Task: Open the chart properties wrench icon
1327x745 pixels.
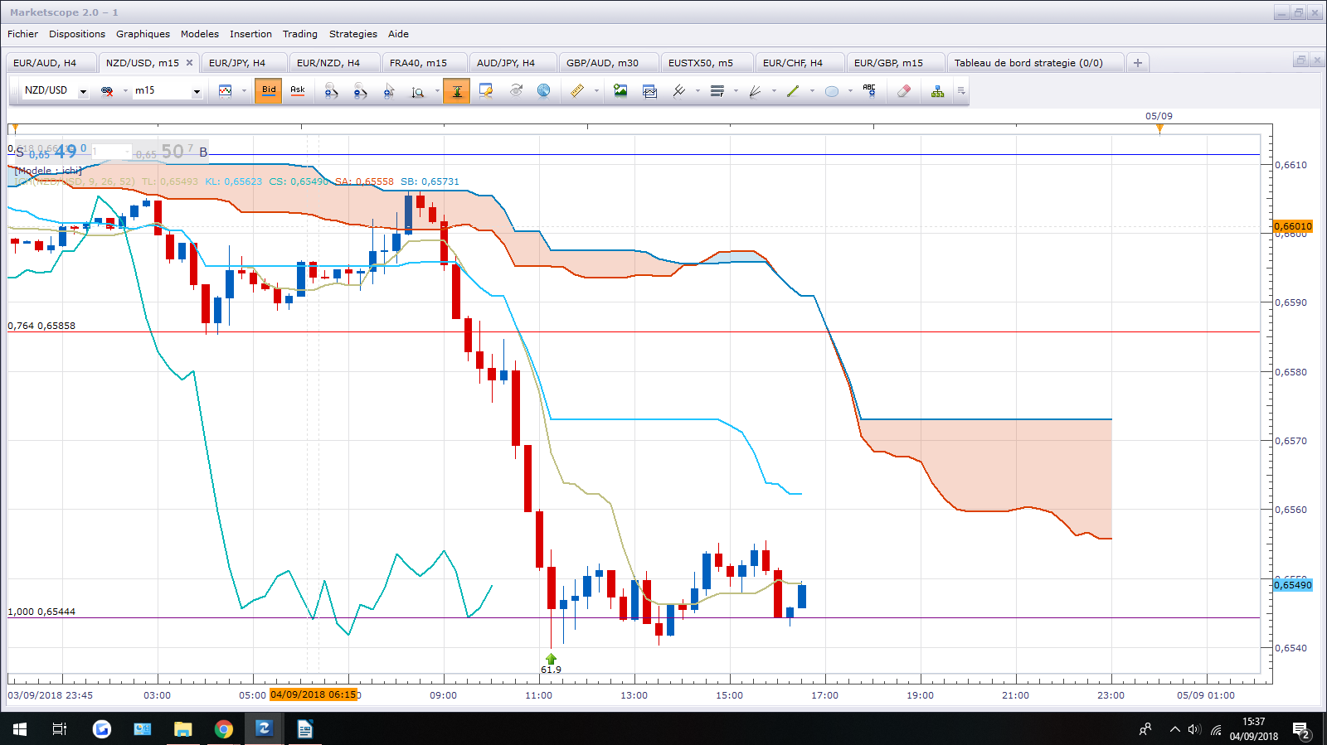Action: (486, 91)
